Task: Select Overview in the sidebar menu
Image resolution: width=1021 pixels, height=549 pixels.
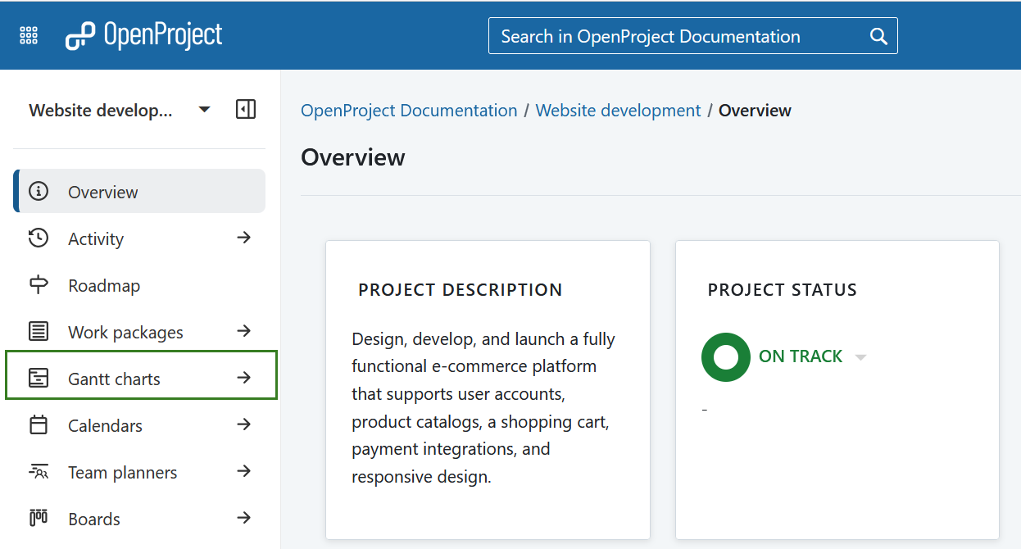Action: (102, 191)
